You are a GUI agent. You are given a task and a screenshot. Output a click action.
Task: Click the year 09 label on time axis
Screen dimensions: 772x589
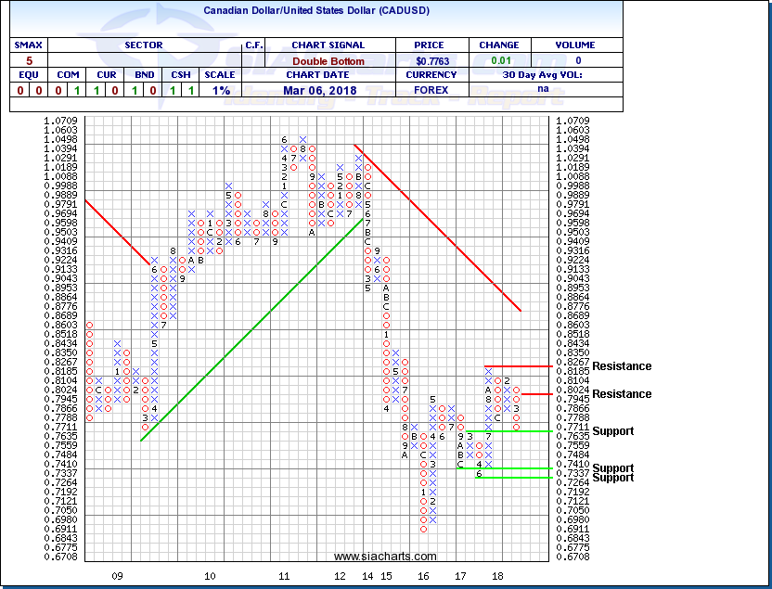click(x=117, y=576)
